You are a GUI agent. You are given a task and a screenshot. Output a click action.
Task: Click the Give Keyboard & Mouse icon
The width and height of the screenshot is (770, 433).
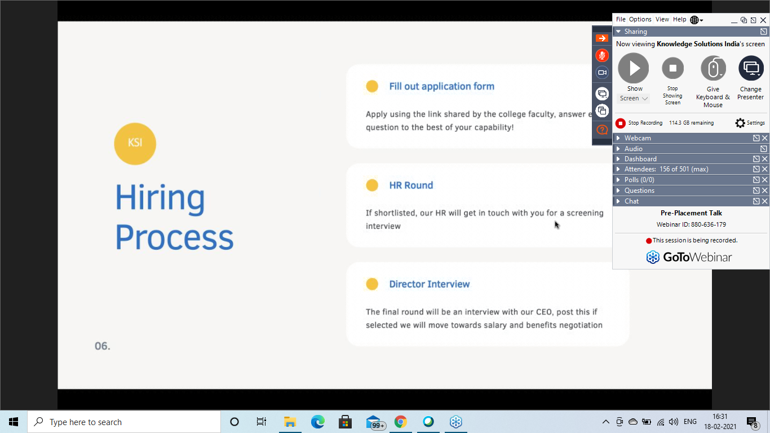point(713,69)
